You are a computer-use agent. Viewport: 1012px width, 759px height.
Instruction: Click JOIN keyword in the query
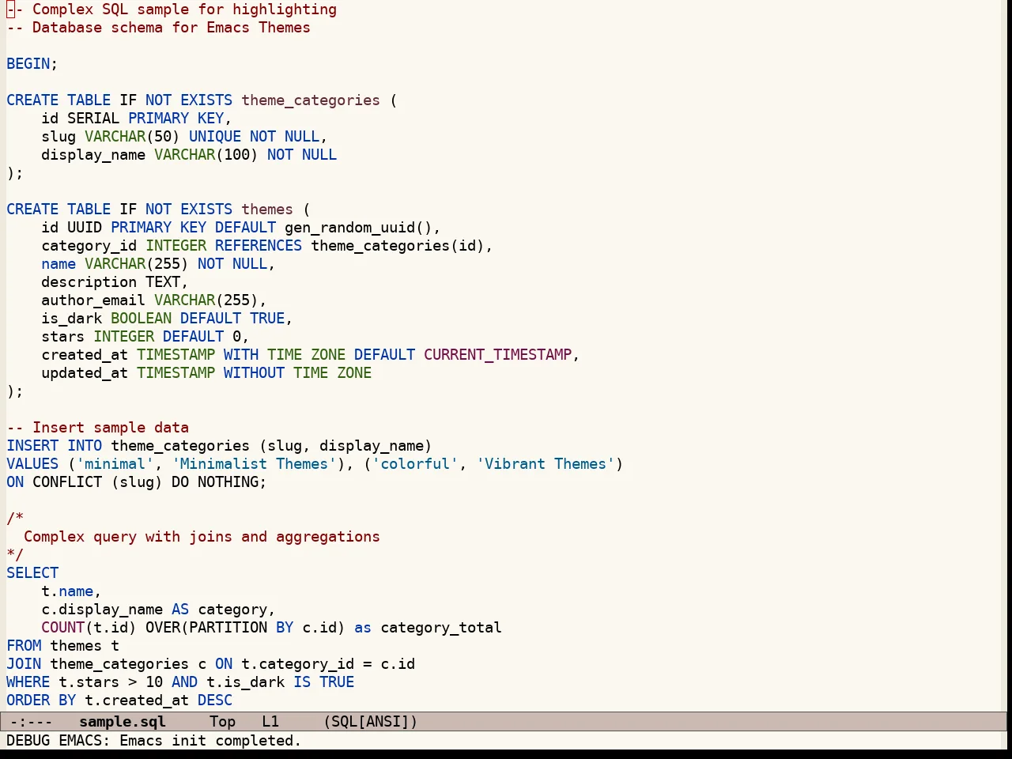[24, 663]
